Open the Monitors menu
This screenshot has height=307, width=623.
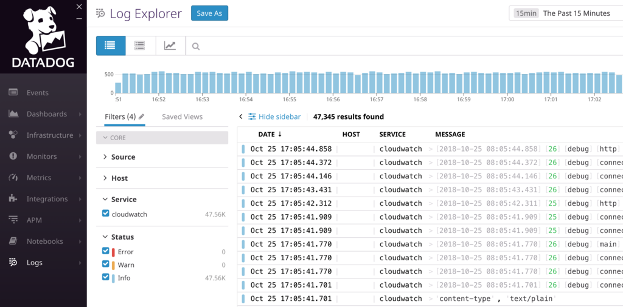[41, 157]
